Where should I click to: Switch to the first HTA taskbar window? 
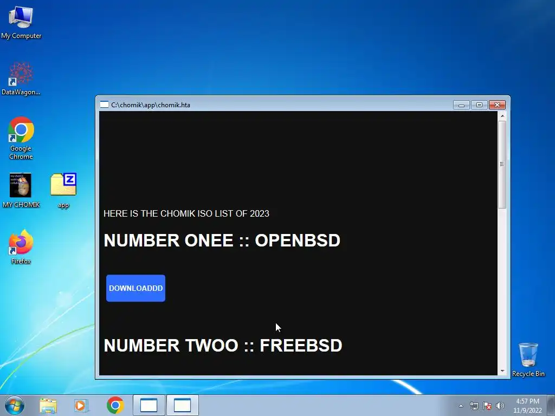(x=149, y=405)
